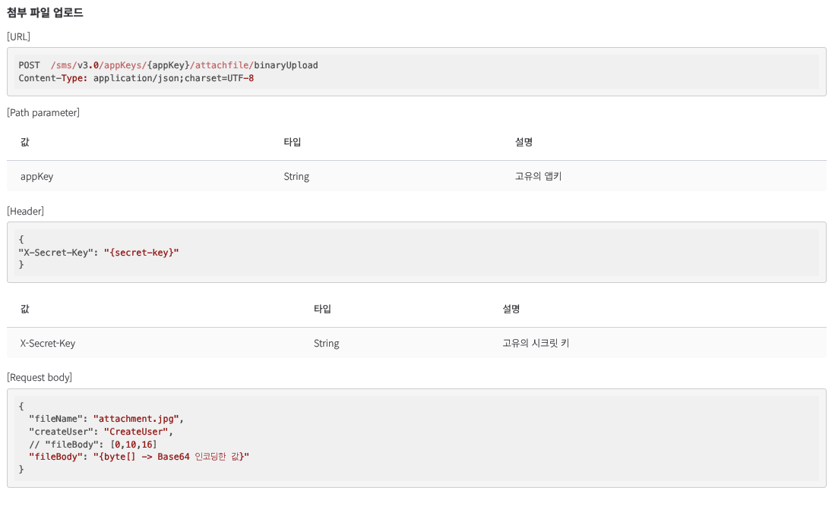Click the "X-Secret-Key": "{secret-key}" code line
The image size is (835, 506).
click(x=99, y=253)
